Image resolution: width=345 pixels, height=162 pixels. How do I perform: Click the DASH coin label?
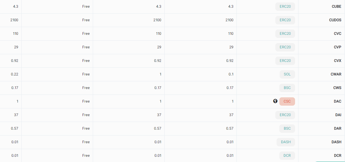point(336,142)
